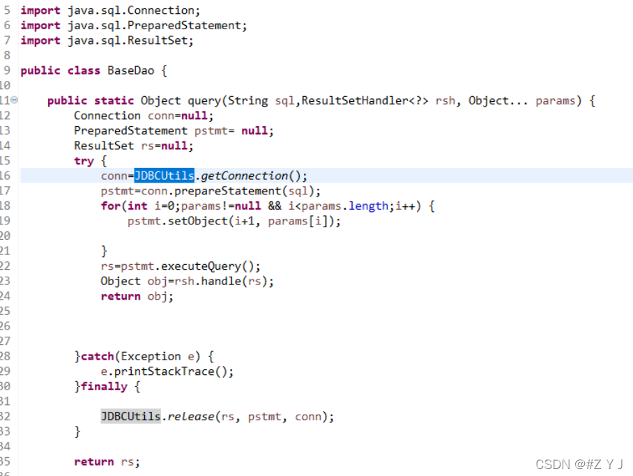Collapse the query method fold marker
Viewport: 633px width, 476px height.
click(x=14, y=100)
